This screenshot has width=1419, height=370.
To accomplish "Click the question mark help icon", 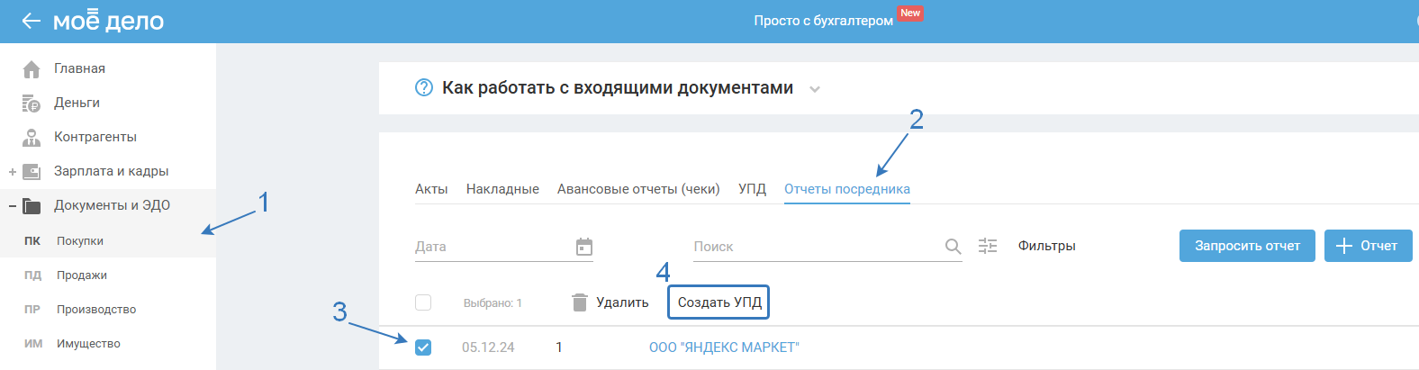I will coord(423,87).
